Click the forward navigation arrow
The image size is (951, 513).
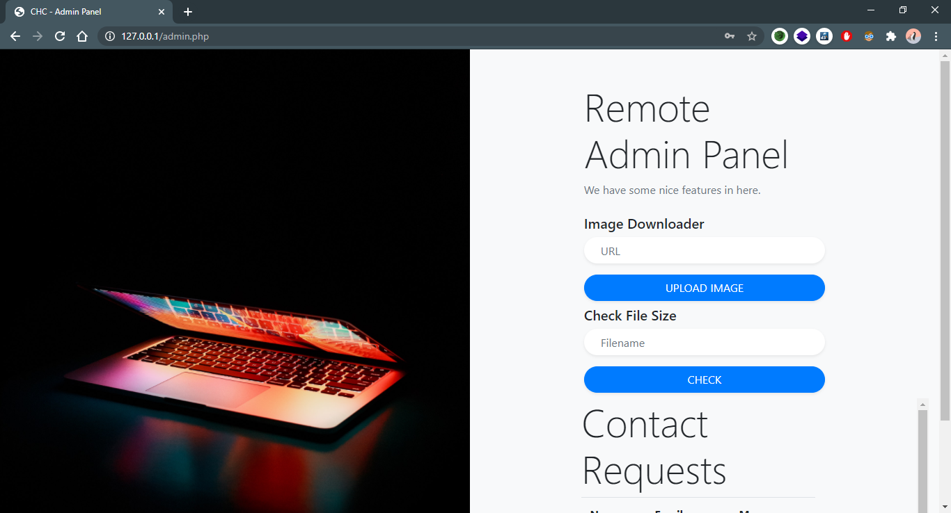coord(38,36)
